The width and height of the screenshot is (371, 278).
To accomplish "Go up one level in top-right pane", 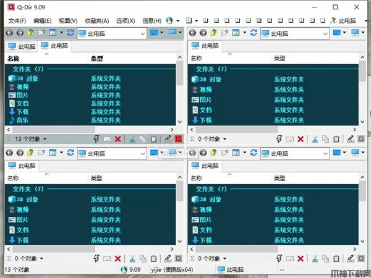I will click(214, 32).
